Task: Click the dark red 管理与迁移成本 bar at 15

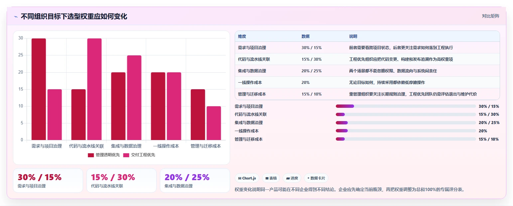Action: pos(198,114)
